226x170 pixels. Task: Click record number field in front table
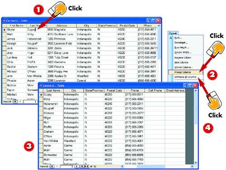pos(67,166)
